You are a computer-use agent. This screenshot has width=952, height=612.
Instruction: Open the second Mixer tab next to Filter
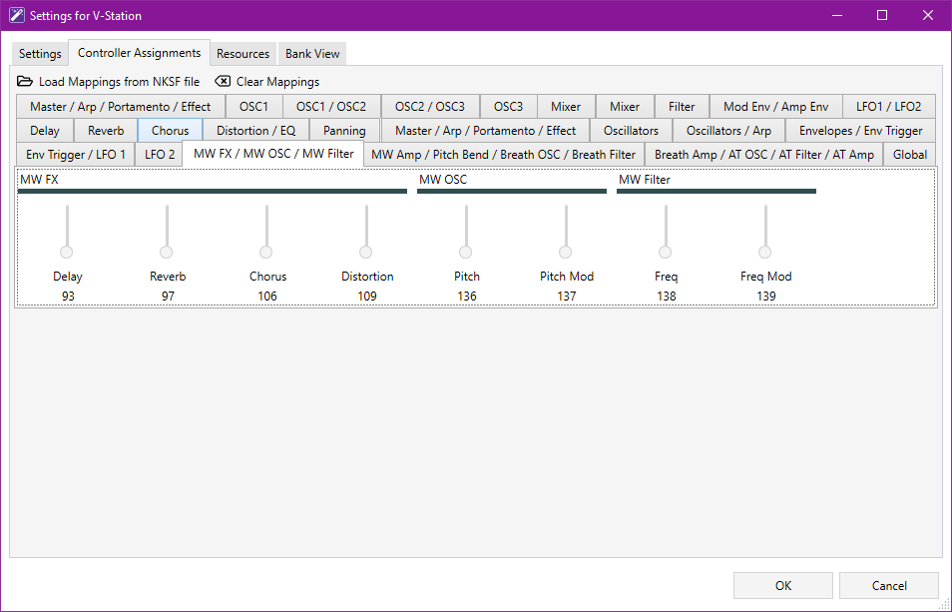tap(625, 106)
